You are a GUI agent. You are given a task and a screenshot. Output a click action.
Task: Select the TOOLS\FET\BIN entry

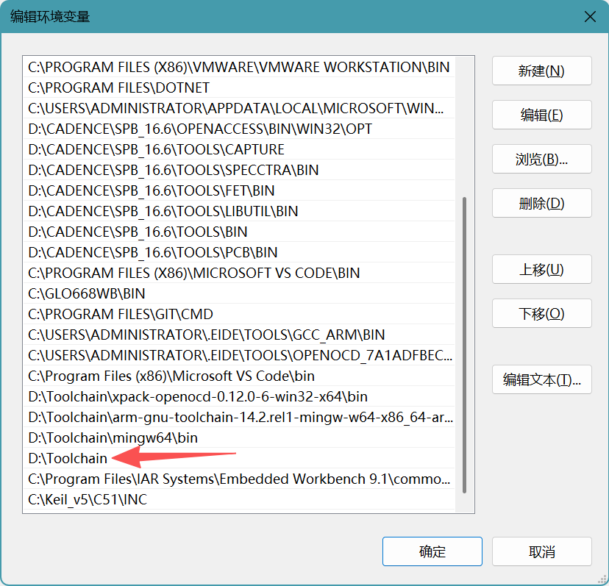239,190
